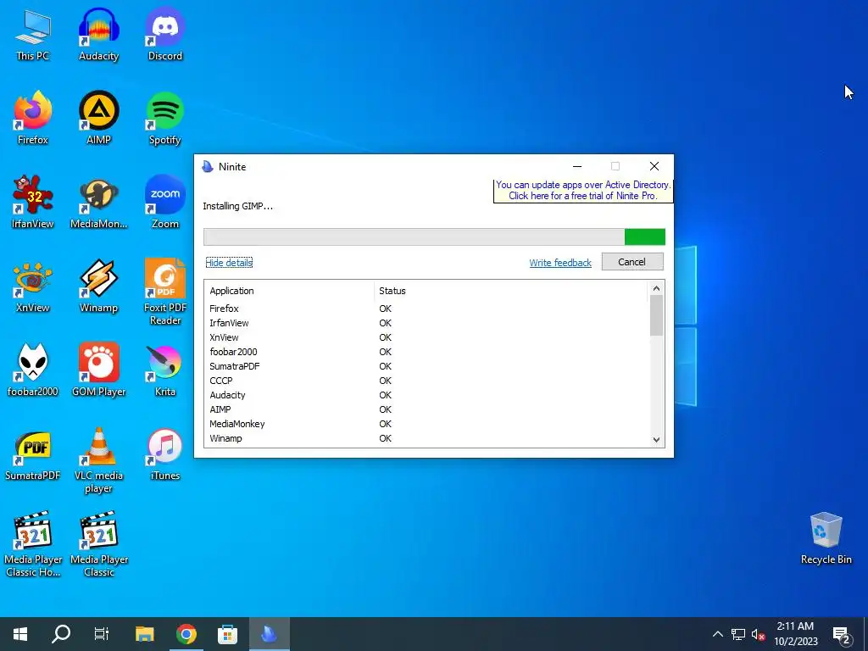Select the XnView desktop icon
868x651 pixels.
[33, 287]
